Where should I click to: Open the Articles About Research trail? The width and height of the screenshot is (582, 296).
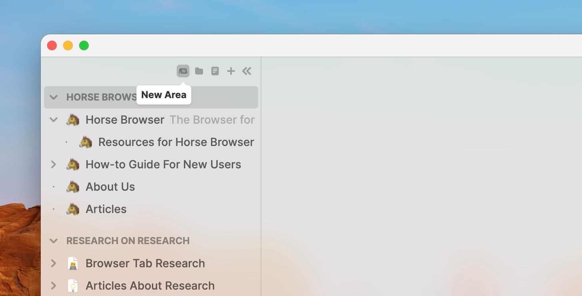coord(149,286)
